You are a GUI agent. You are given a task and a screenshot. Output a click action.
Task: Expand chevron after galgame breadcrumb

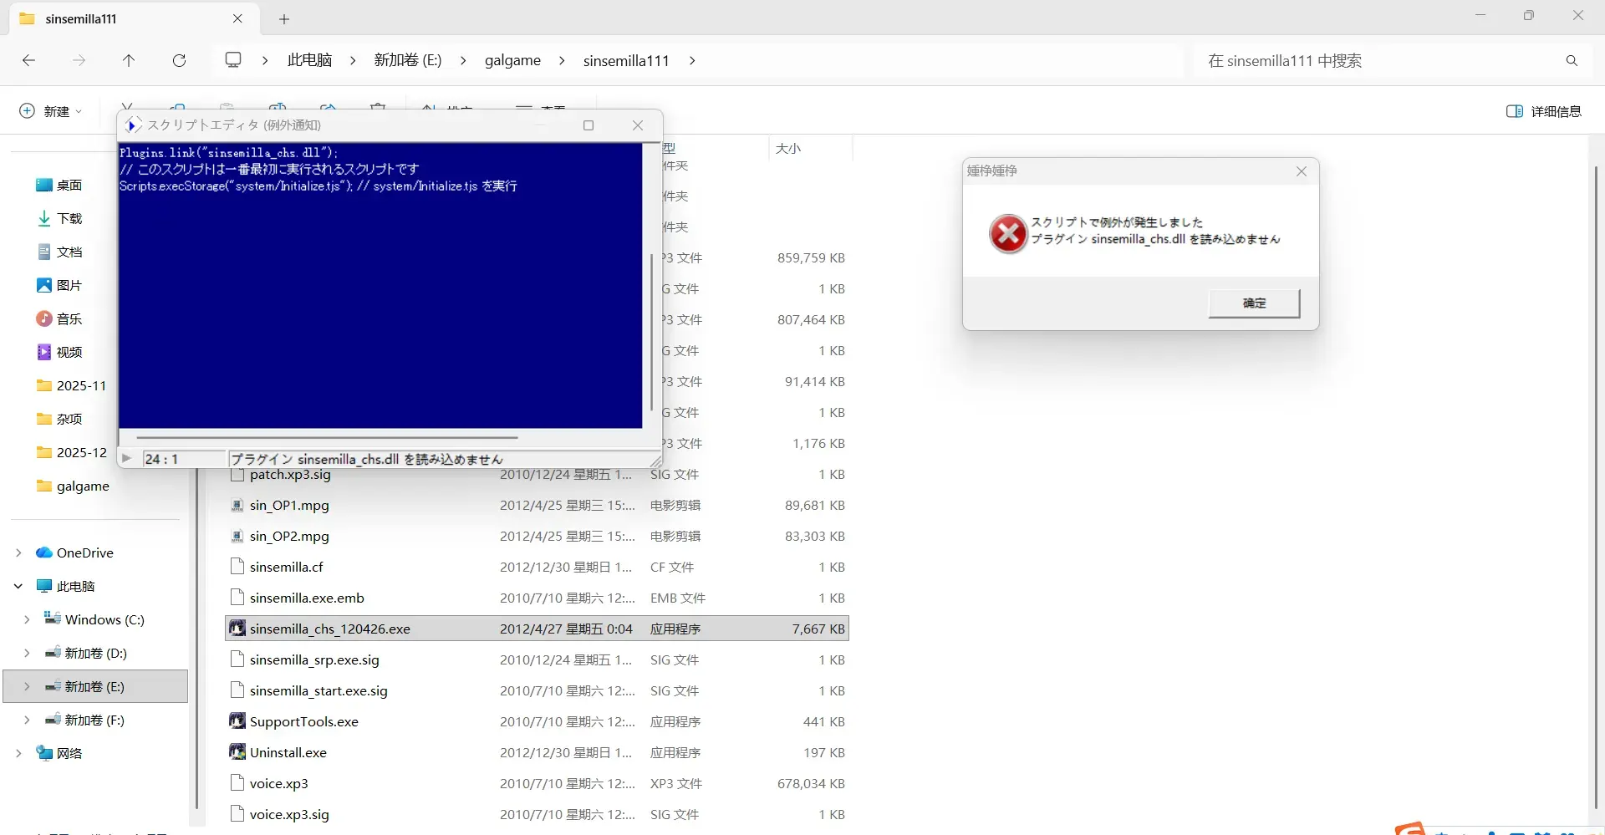pos(562,60)
